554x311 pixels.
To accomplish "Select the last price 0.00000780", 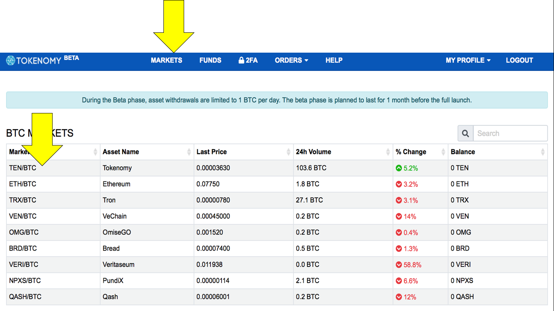I will (x=213, y=200).
